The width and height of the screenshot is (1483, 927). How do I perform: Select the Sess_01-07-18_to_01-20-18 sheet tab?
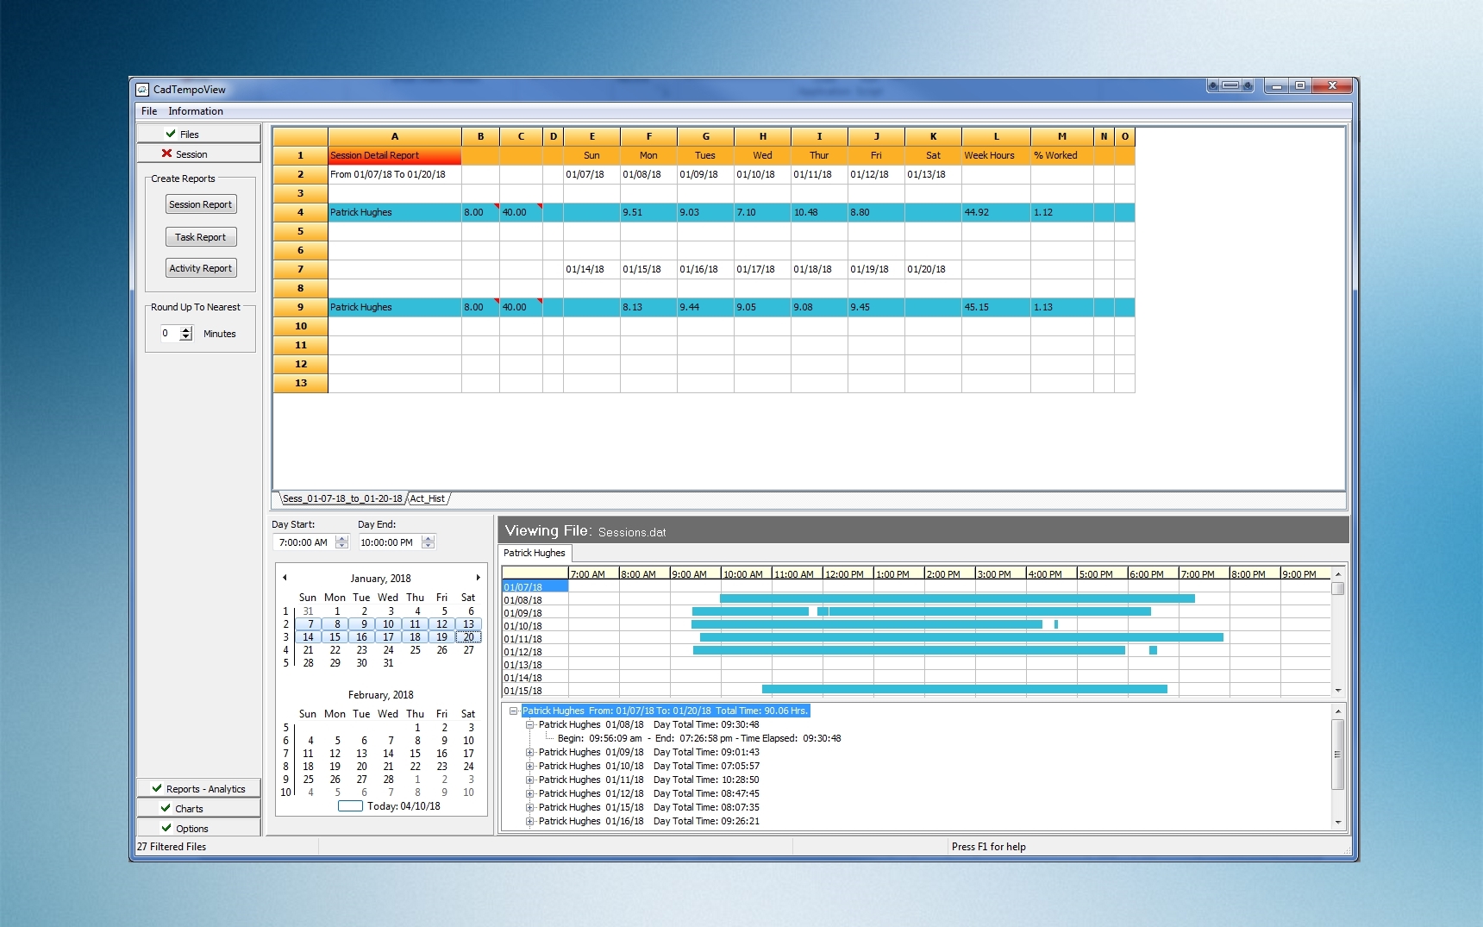pos(342,498)
